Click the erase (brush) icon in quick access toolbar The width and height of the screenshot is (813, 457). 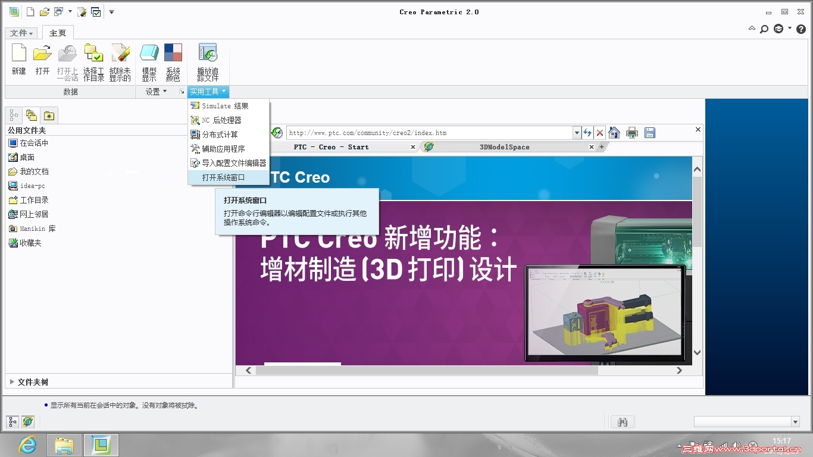[82, 12]
